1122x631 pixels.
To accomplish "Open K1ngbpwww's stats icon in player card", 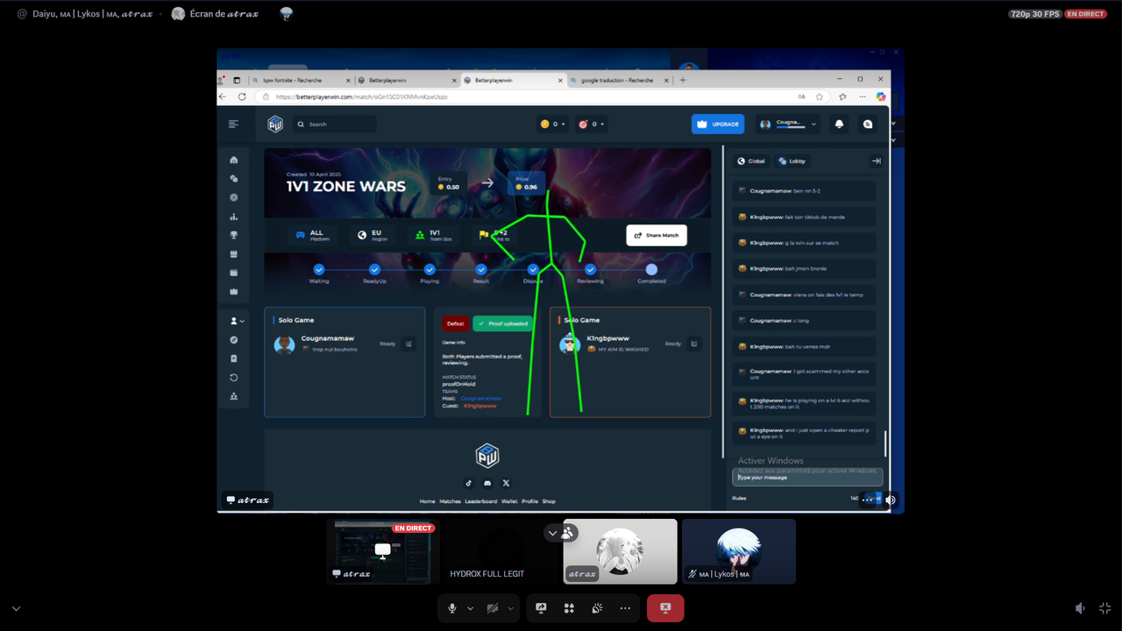I will point(694,344).
